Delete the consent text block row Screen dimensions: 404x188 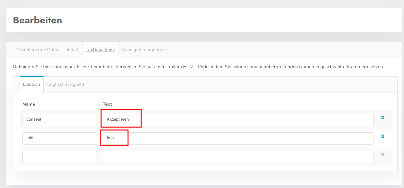(383, 118)
